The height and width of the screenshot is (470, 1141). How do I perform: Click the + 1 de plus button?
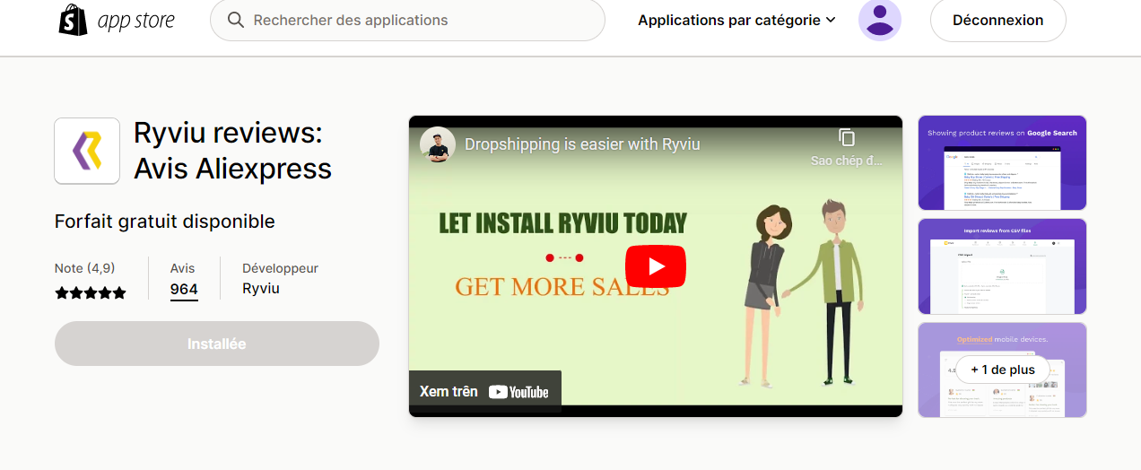click(x=1003, y=370)
